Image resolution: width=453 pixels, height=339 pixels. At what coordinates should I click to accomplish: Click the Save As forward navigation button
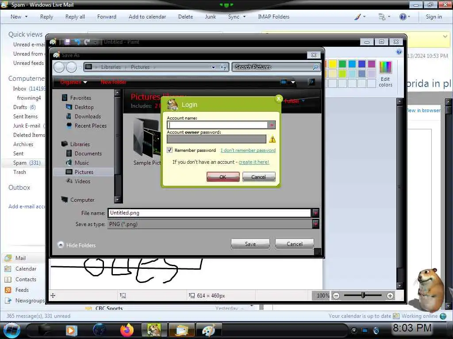click(x=71, y=67)
